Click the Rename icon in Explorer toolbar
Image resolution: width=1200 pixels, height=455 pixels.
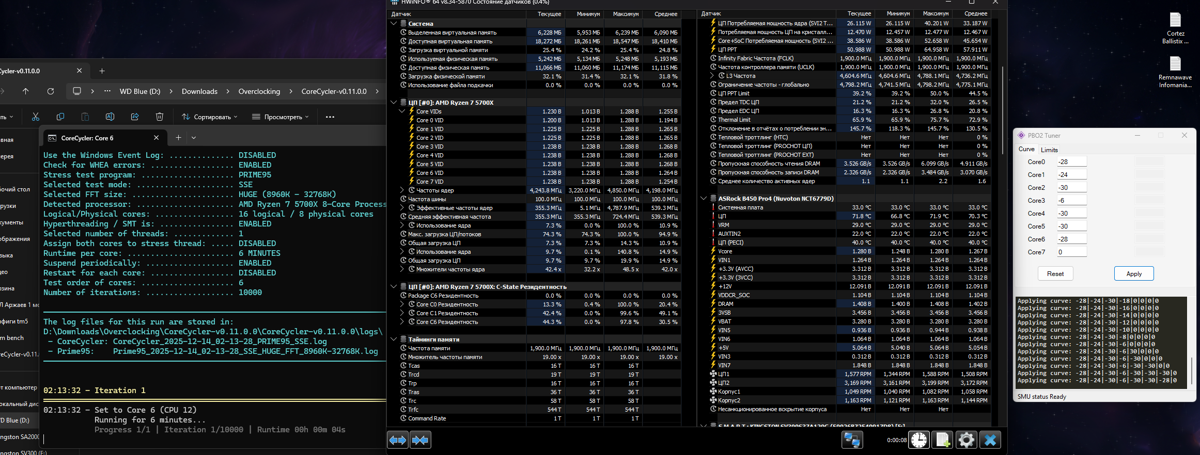pyautogui.click(x=110, y=117)
